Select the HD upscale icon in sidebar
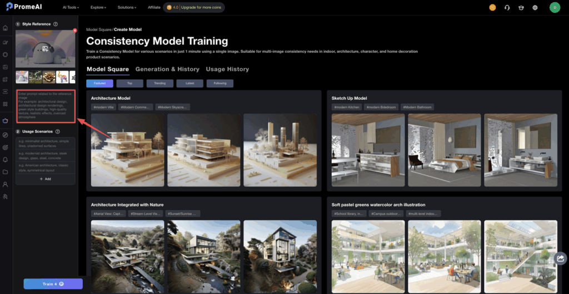Viewport: 569px width, 294px height. pyautogui.click(x=5, y=92)
